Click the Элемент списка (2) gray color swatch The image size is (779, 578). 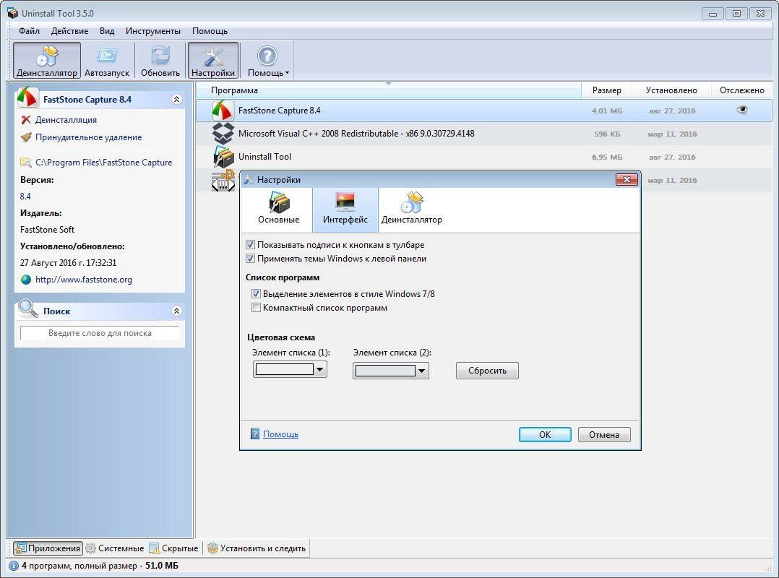(385, 371)
